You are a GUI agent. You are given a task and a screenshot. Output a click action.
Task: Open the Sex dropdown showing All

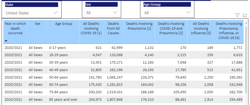(101, 13)
